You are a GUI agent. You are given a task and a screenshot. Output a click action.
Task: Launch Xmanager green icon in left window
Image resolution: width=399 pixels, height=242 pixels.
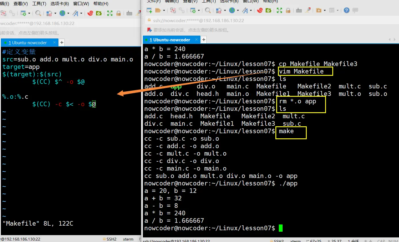click(99, 13)
